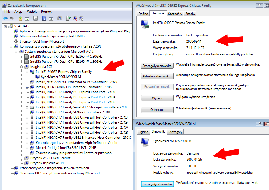Click first Pentium Dual CPU E2160 chip icon
Viewport: 269px width, 190px height.
[27, 57]
